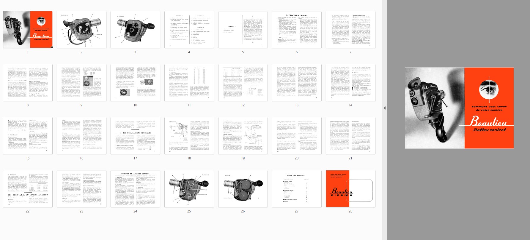
Task: Select page 4 thumbnail with Planche lists
Action: [x=189, y=30]
